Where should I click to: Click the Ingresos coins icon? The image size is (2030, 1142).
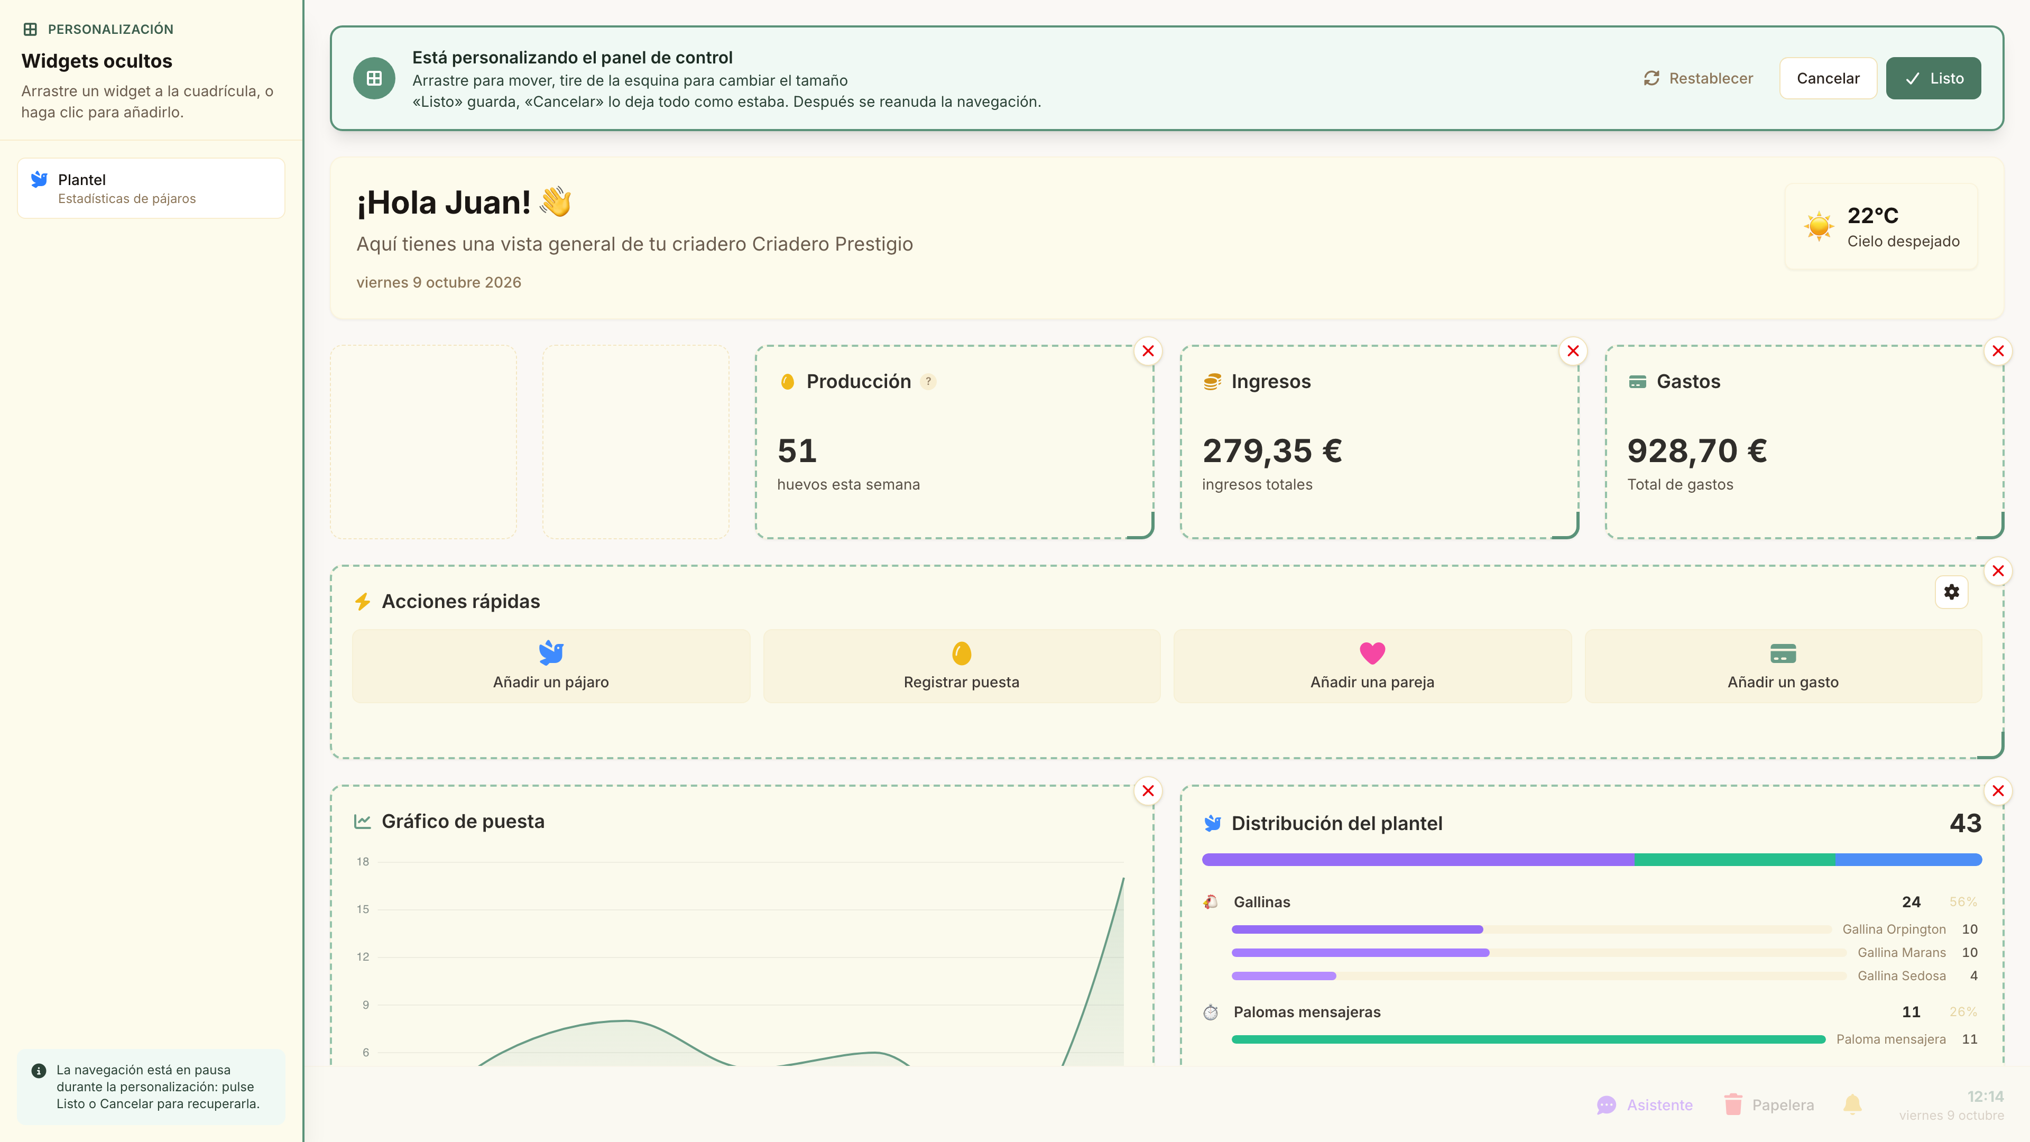(x=1212, y=382)
